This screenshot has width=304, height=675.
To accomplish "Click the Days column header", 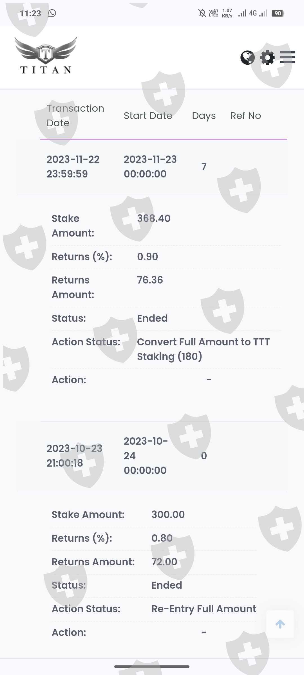I will (204, 116).
